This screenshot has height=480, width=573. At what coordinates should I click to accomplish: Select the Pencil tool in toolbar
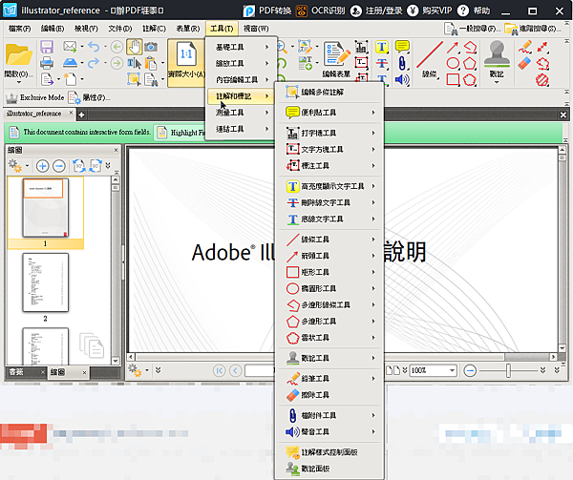[x=524, y=47]
